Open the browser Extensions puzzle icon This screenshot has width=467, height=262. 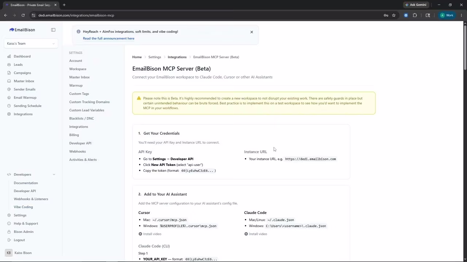(415, 15)
